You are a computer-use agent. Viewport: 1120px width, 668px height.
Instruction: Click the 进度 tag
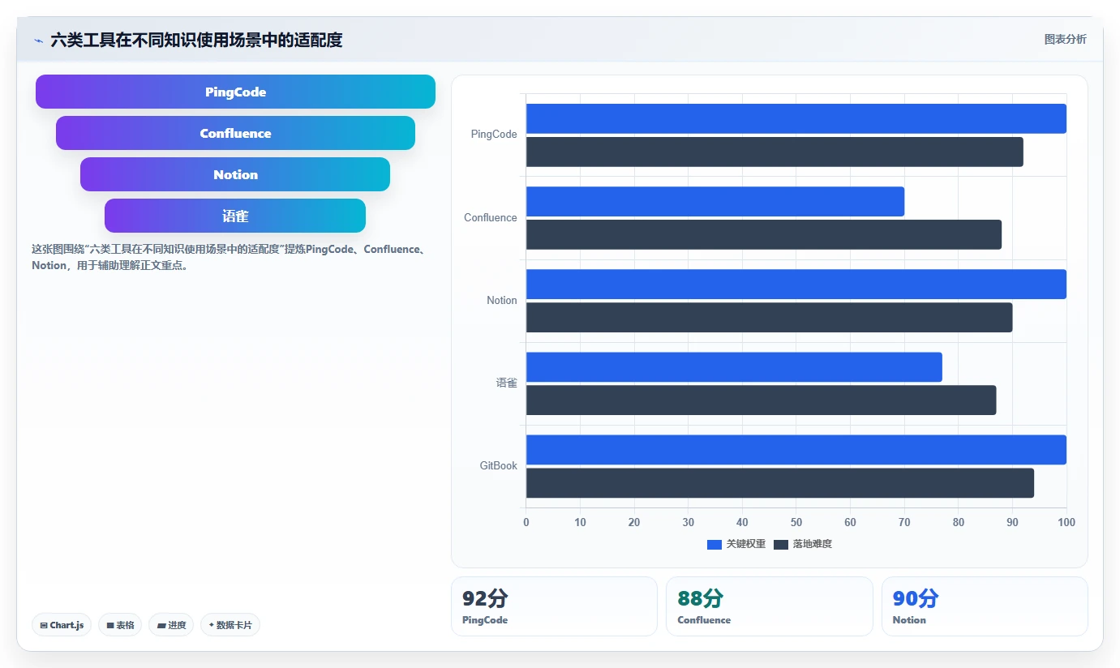[x=171, y=625]
